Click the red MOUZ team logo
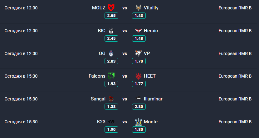 pos(111,8)
